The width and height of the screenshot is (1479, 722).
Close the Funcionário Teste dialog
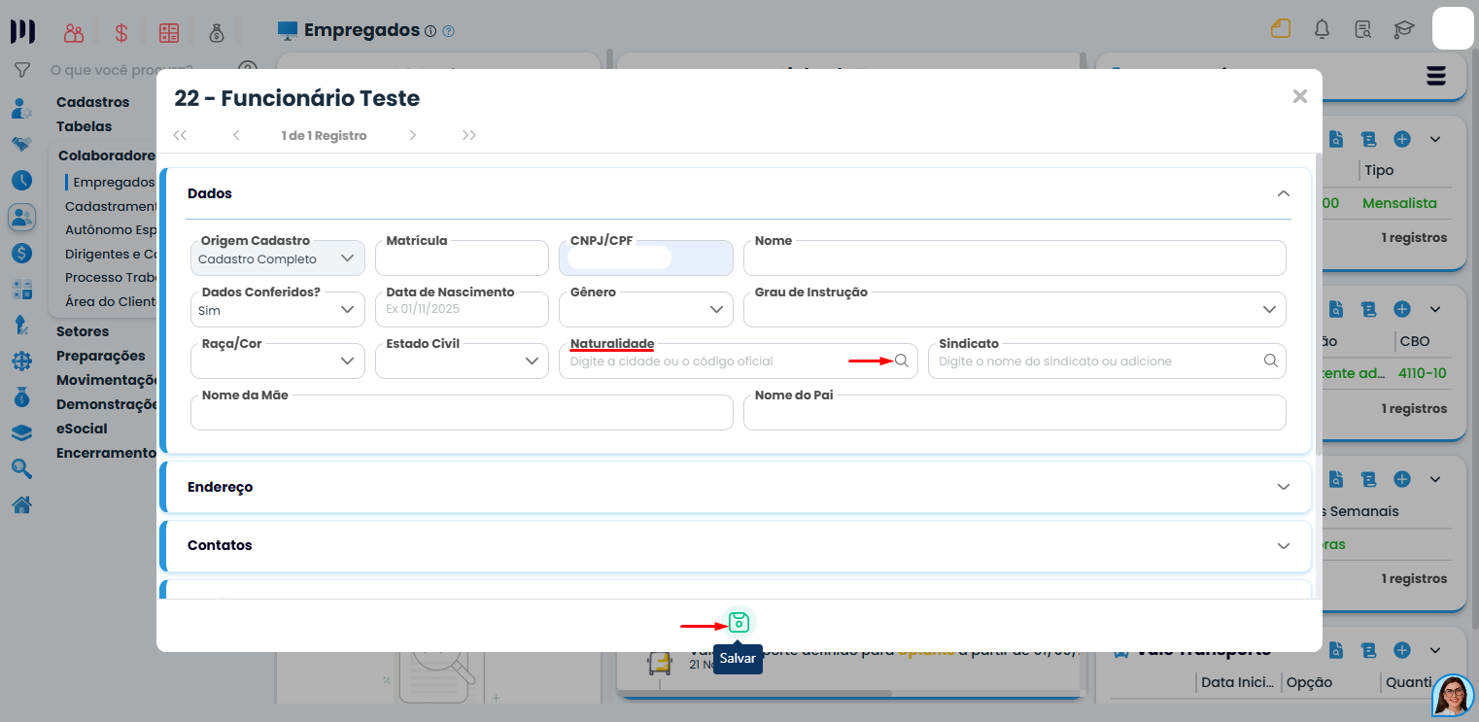[1300, 96]
